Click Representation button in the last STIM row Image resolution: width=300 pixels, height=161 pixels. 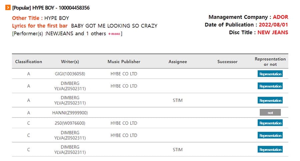[x=270, y=150]
